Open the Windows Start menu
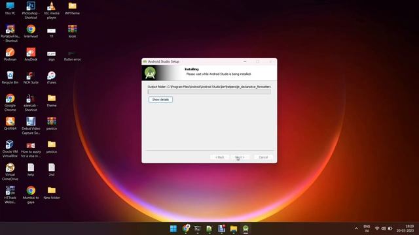Image resolution: width=419 pixels, height=235 pixels. click(x=173, y=228)
